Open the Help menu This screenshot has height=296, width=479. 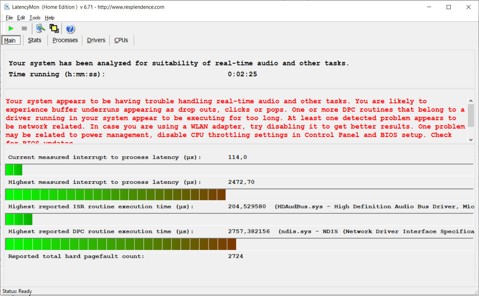[50, 18]
